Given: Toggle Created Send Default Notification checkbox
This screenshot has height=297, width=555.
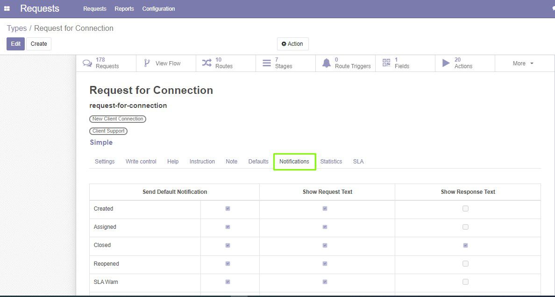Looking at the screenshot, I should click(x=228, y=208).
